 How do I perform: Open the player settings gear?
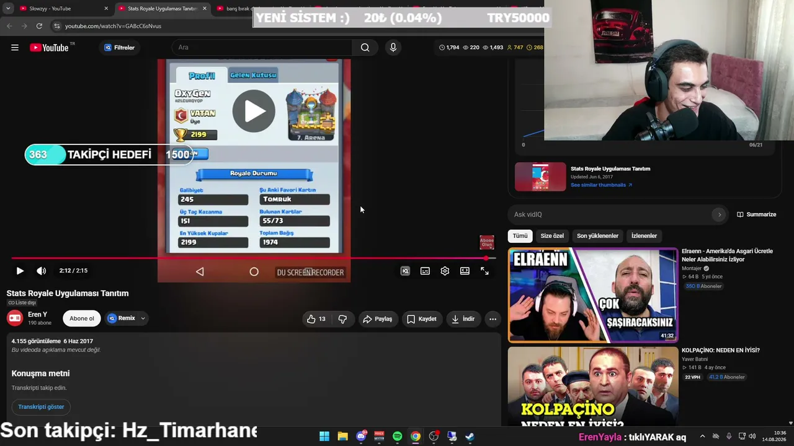coord(445,271)
